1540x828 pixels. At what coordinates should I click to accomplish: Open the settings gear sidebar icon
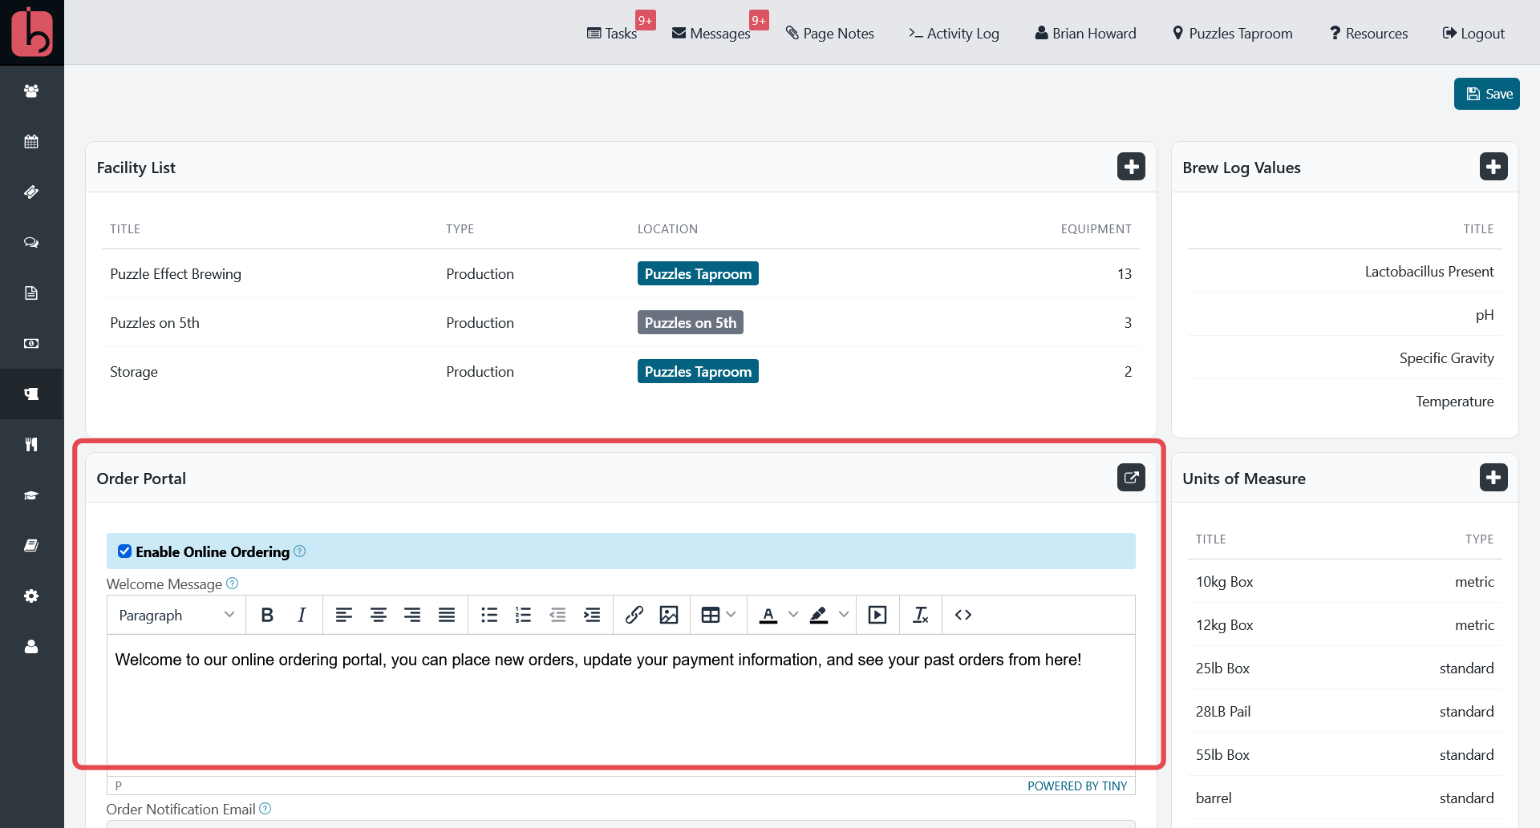click(x=31, y=596)
